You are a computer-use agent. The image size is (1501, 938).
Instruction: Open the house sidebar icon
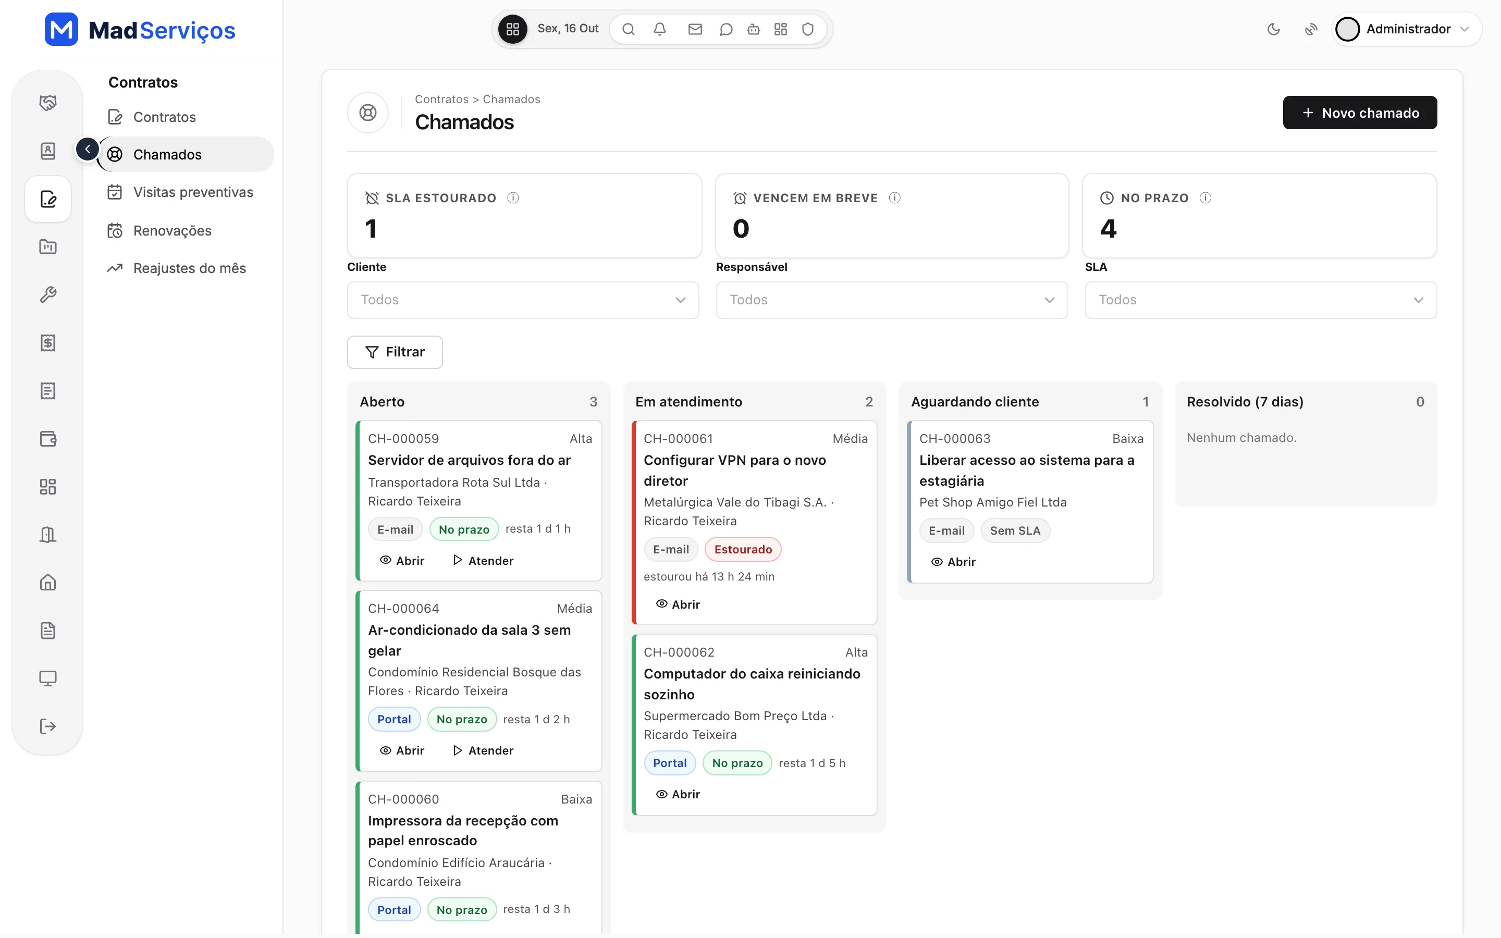point(48,583)
